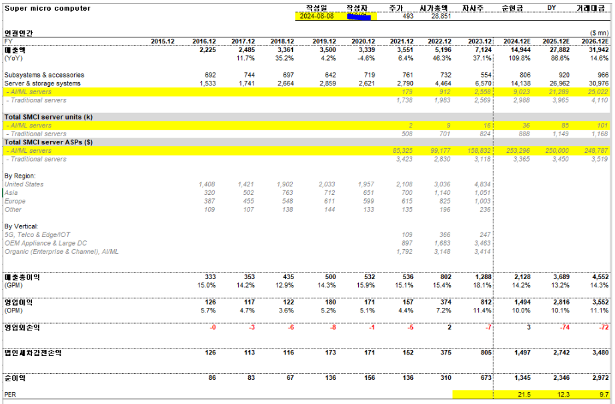Image resolution: width=615 pixels, height=404 pixels.
Task: Select the 영업외손익 row label
Action: [x=21, y=327]
